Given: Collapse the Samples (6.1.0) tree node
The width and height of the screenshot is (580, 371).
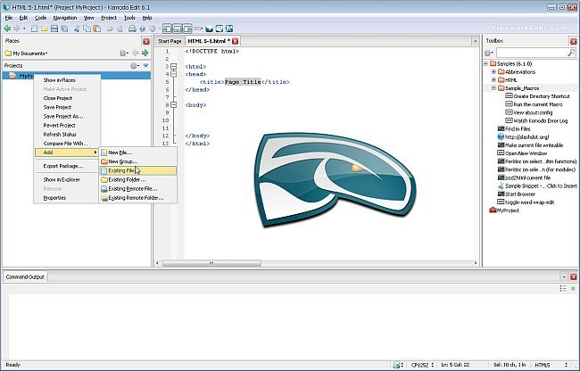Looking at the screenshot, I should pyautogui.click(x=485, y=63).
